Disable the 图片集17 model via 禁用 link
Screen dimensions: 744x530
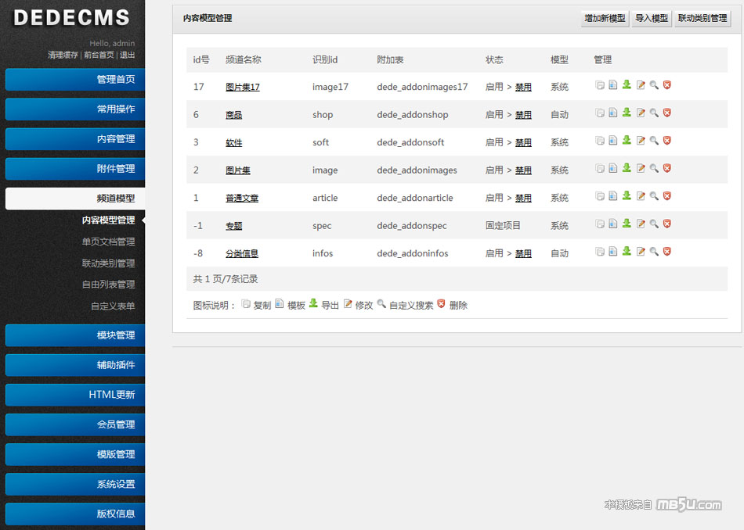point(523,88)
